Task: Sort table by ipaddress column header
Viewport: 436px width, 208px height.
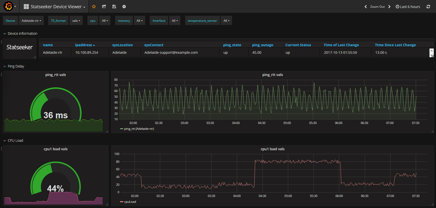Action: [85, 45]
